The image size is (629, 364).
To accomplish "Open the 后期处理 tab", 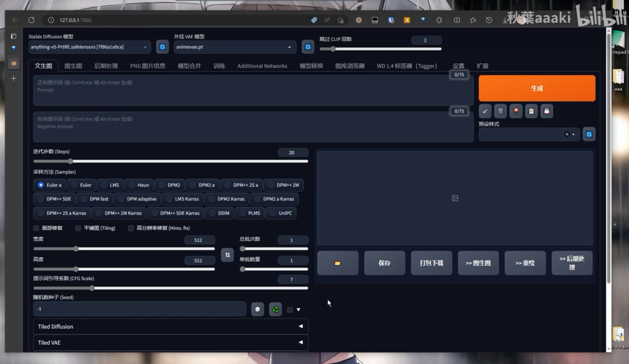I will tap(106, 66).
